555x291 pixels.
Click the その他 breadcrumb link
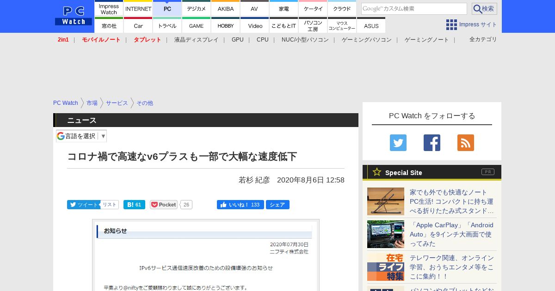145,103
